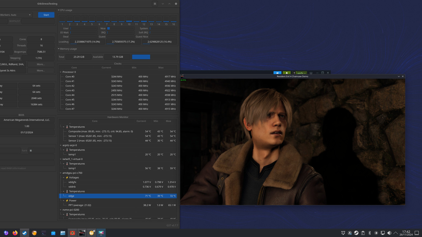This screenshot has height=237, width=422.
Task: Open Bluetooth settings in system tray
Action: pyautogui.click(x=370, y=233)
